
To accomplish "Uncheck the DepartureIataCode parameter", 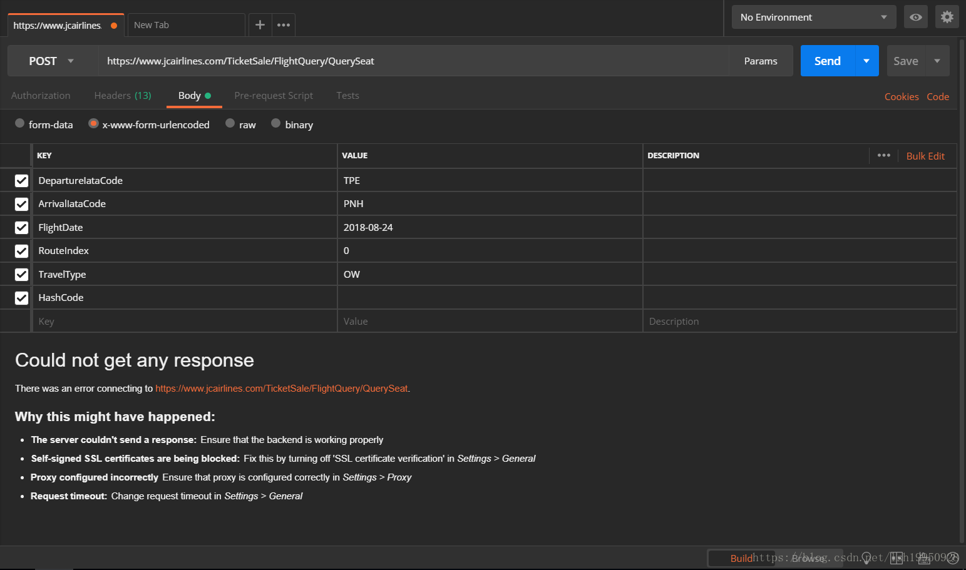I will pos(21,181).
